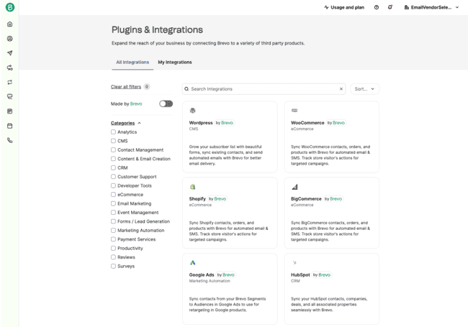Toggle the Made by Brevo switch
468x327 pixels.
coord(166,103)
